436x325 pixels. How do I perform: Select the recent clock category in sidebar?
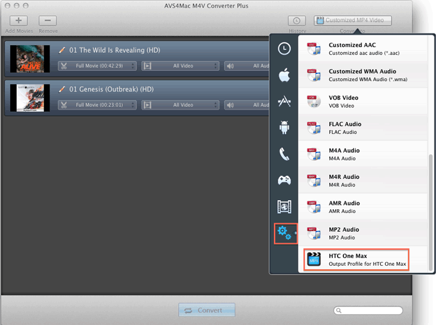284,49
